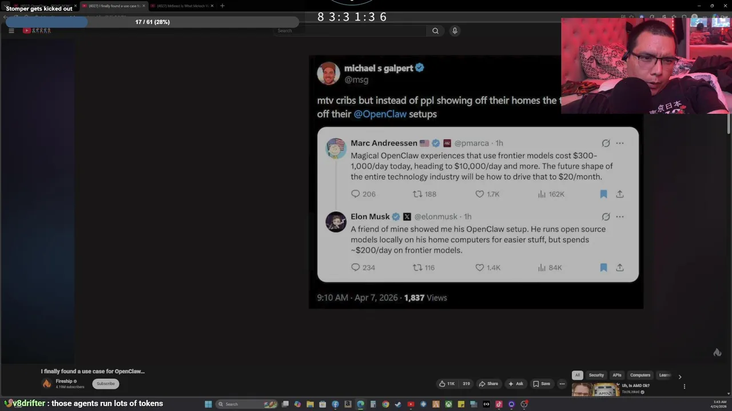
Task: Open File Explorer from taskbar
Action: 310,404
